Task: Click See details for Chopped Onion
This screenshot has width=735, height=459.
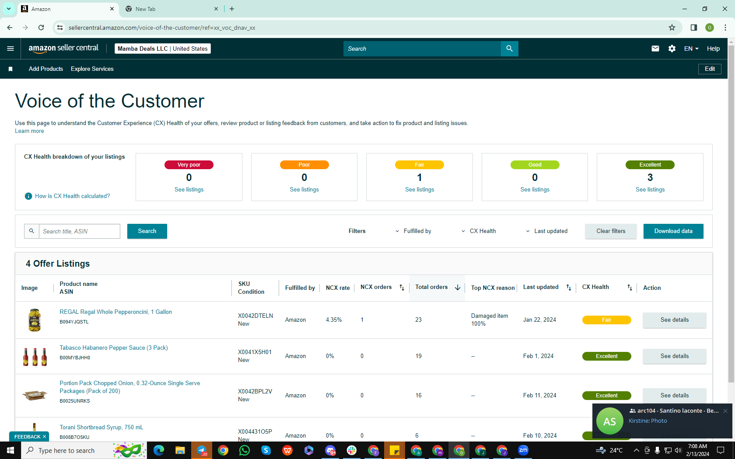Action: tap(674, 396)
